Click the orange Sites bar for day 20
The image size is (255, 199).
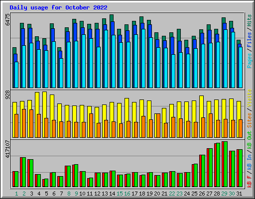point(158,125)
